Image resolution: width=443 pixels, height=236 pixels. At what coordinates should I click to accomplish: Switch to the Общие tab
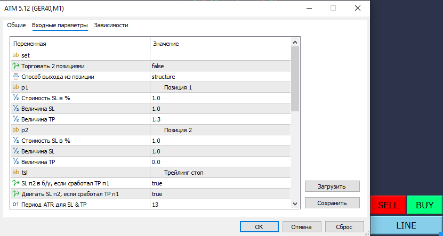(16, 25)
